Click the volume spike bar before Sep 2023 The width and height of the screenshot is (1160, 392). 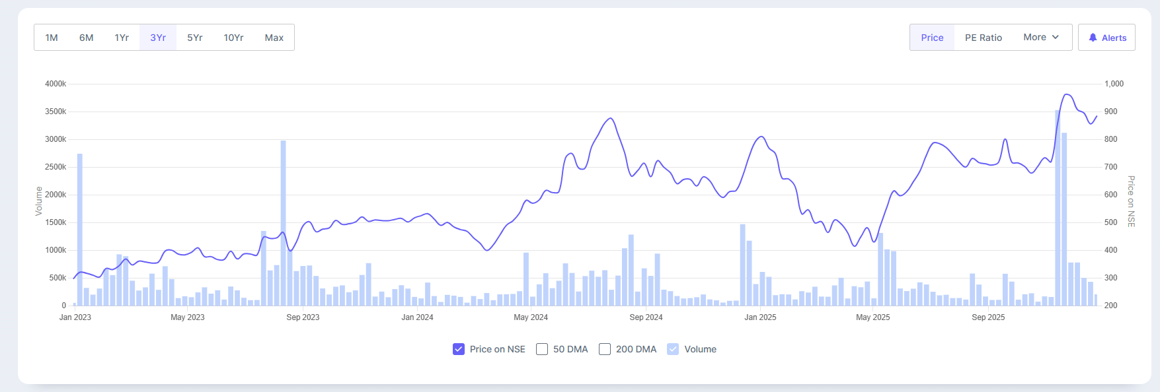pos(284,224)
